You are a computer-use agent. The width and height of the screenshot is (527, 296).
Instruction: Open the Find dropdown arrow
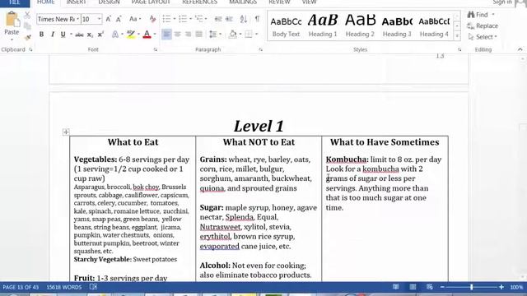[493, 15]
